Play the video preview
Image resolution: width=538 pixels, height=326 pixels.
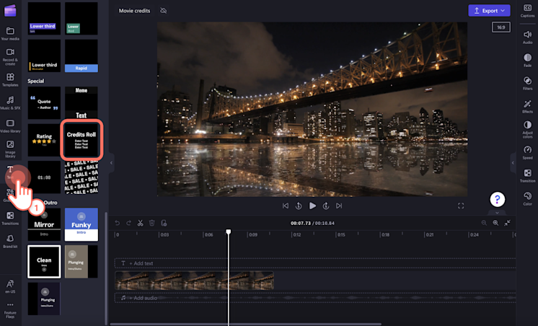[312, 206]
